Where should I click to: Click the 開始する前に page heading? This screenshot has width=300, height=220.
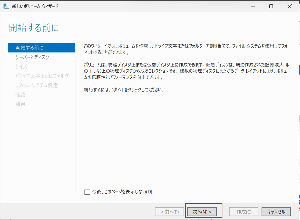[x=33, y=28]
